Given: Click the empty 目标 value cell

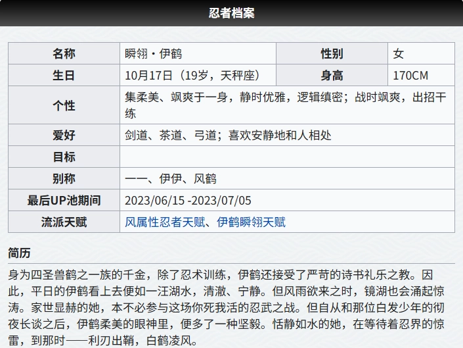Looking at the screenshot, I should (287, 157).
